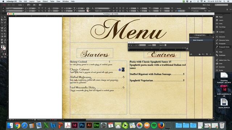Toggle Superscript formatting button
The image size is (232, 130).
pos(42,8)
